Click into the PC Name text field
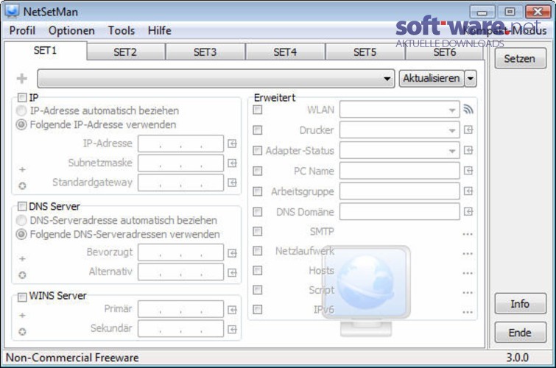Viewport: 556px width, 368px height. (400, 171)
